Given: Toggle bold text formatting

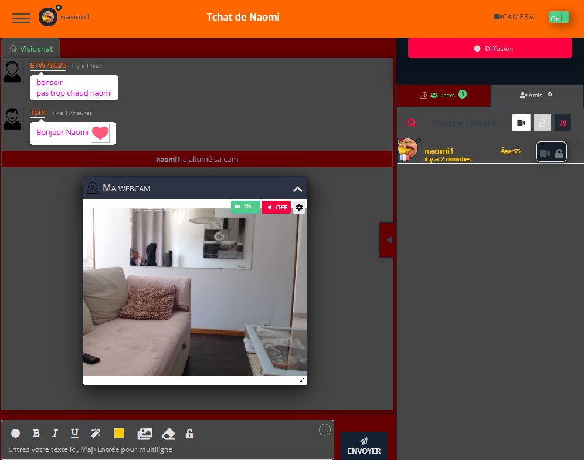Looking at the screenshot, I should (x=36, y=433).
